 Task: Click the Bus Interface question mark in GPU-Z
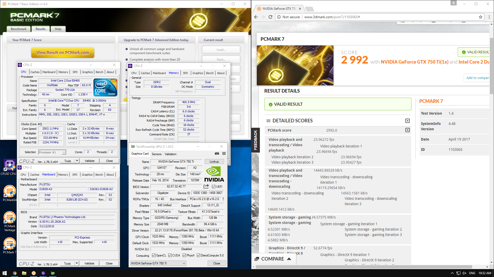click(x=223, y=199)
